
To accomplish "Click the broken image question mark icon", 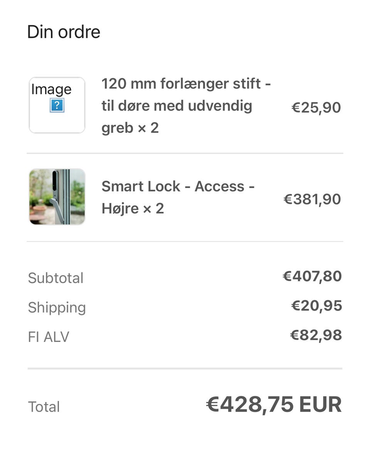I will pyautogui.click(x=57, y=105).
